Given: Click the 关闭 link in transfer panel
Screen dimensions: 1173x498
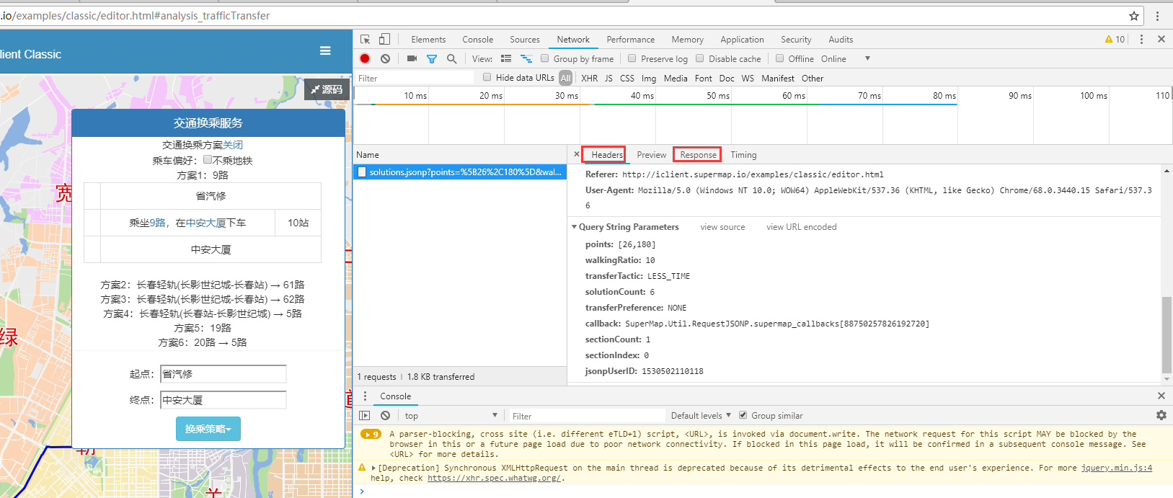Looking at the screenshot, I should click(x=233, y=145).
